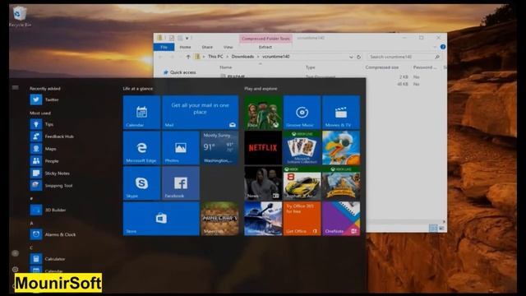Expand the Start menu hamburger button
526x296 pixels.
coord(15,88)
